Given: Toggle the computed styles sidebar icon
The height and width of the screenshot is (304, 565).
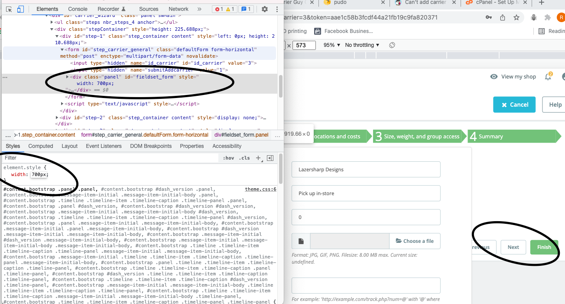Looking at the screenshot, I should 270,158.
